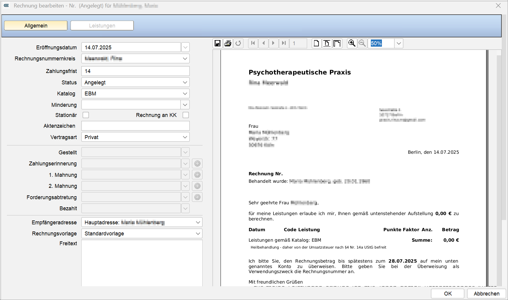The width and height of the screenshot is (508, 300).
Task: Go to the previous preview page
Action: pyautogui.click(x=263, y=43)
